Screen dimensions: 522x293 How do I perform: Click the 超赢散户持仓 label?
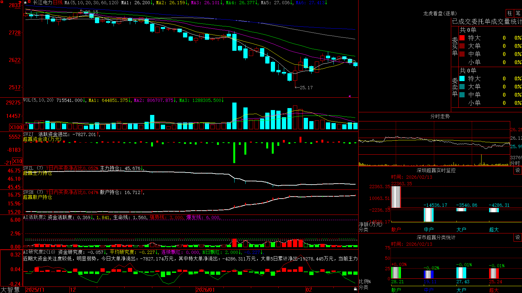38,197
